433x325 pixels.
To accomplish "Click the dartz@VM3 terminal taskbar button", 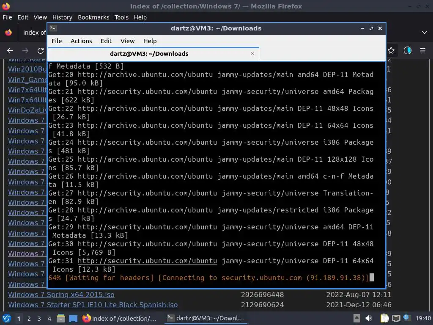I will (206, 318).
